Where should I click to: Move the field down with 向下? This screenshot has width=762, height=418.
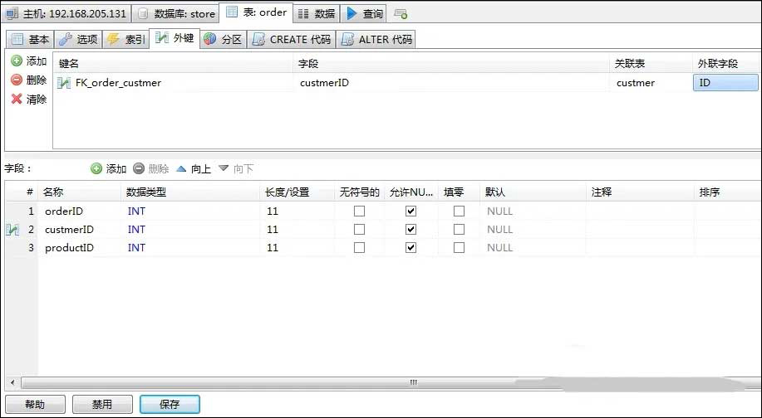[236, 168]
